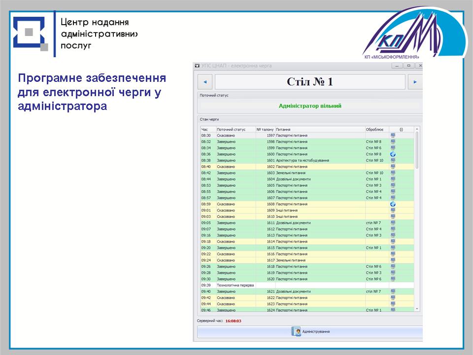Click terminal icon in ticket 1611 row
The width and height of the screenshot is (473, 355).
(393, 223)
